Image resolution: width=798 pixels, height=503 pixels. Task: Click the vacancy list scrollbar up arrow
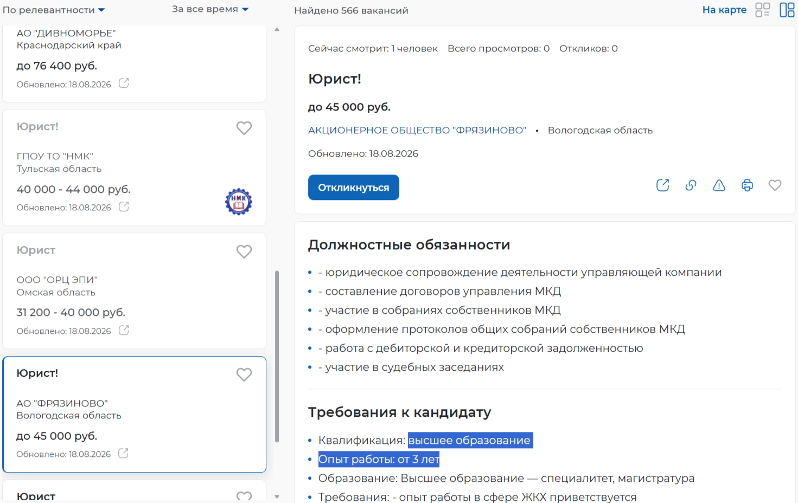coord(277,29)
